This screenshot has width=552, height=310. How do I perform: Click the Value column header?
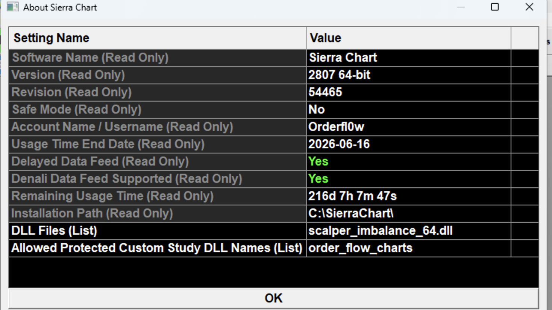[x=408, y=38]
